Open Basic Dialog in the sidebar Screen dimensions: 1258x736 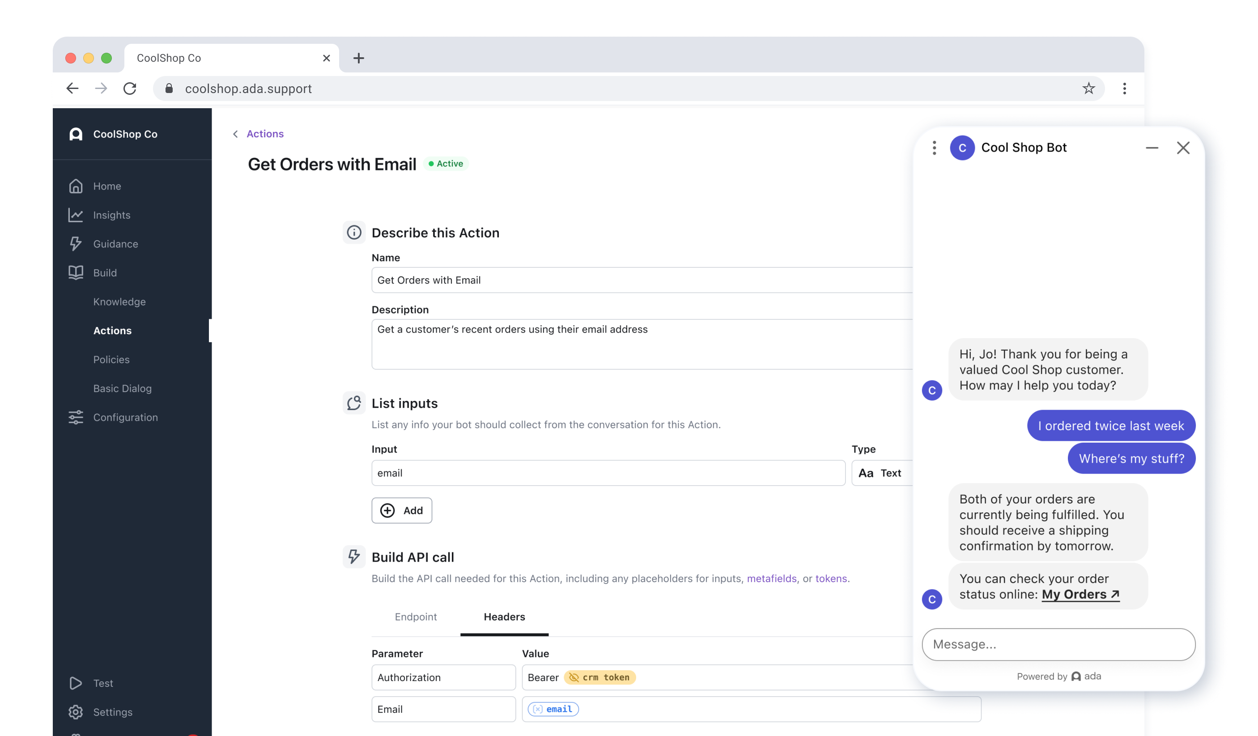click(x=122, y=388)
